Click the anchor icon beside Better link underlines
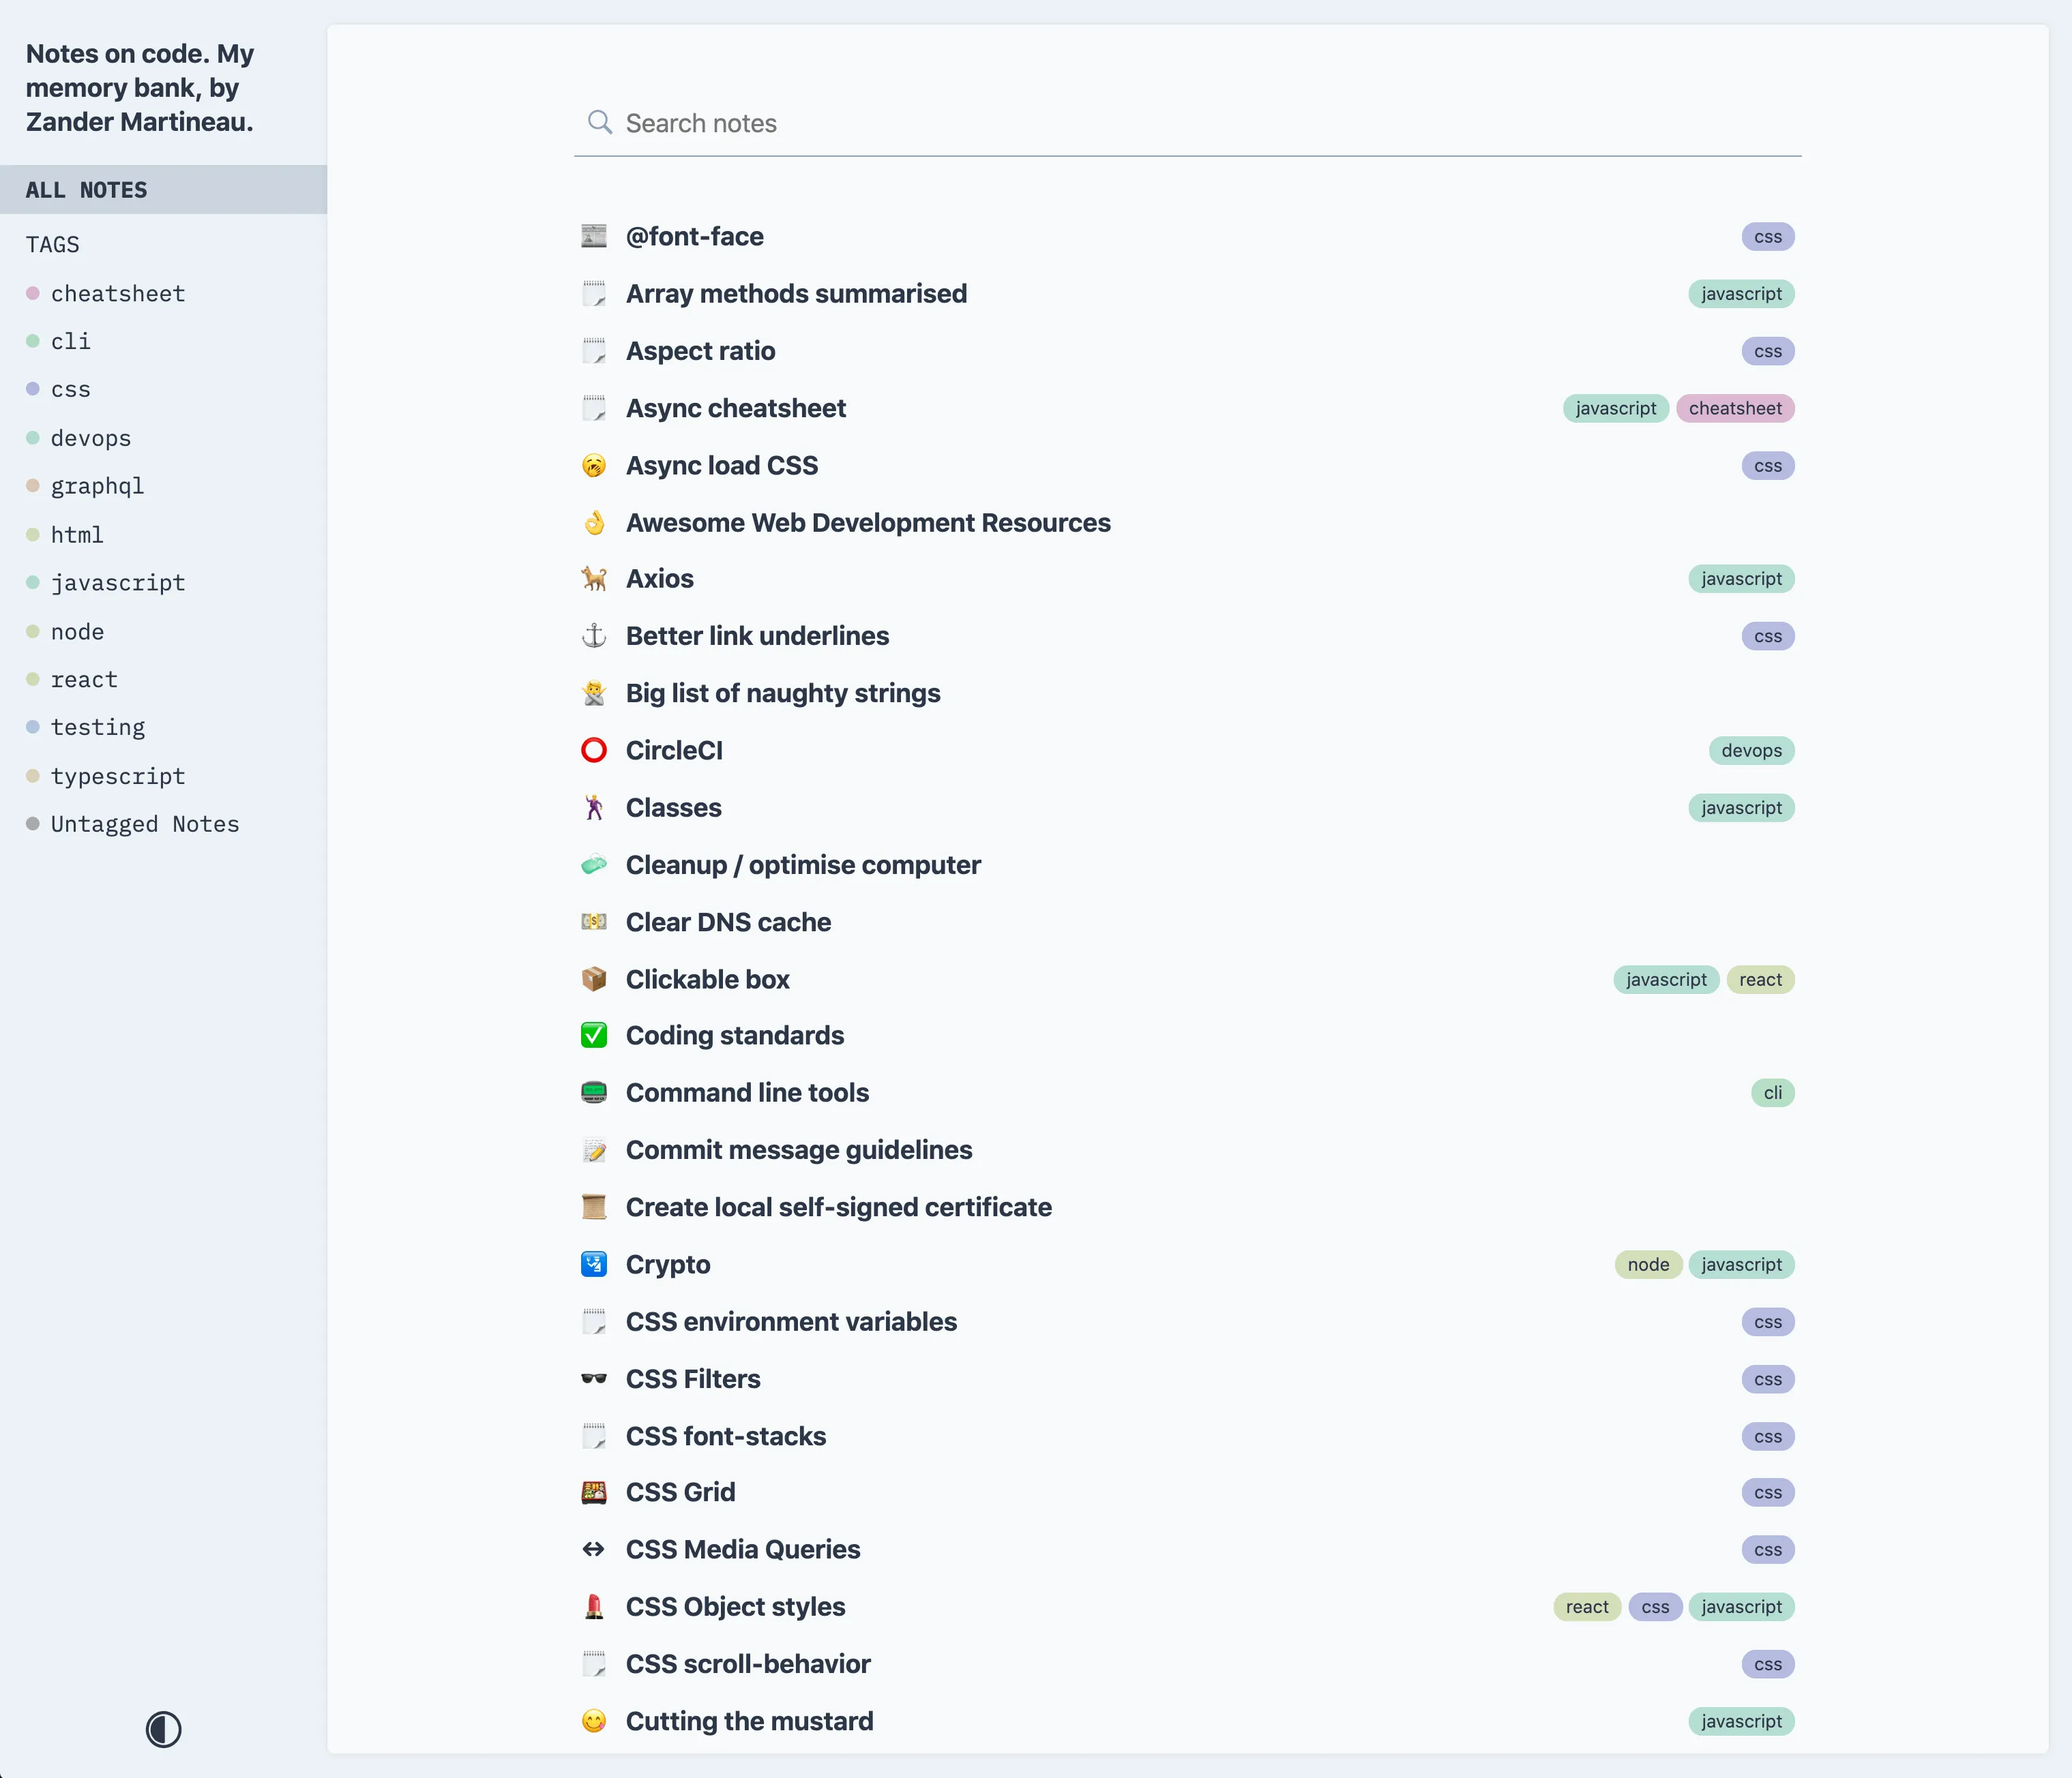This screenshot has height=1778, width=2072. click(593, 635)
